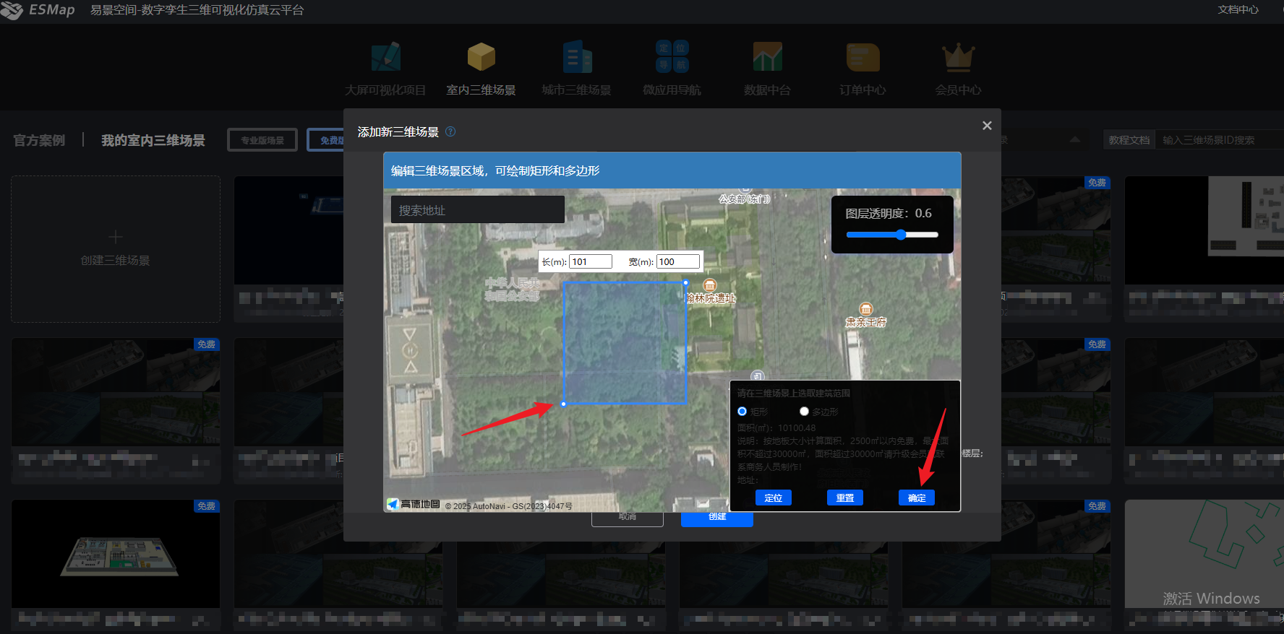
Task: Click the AutoNavi copyright text on map
Action: tap(508, 506)
